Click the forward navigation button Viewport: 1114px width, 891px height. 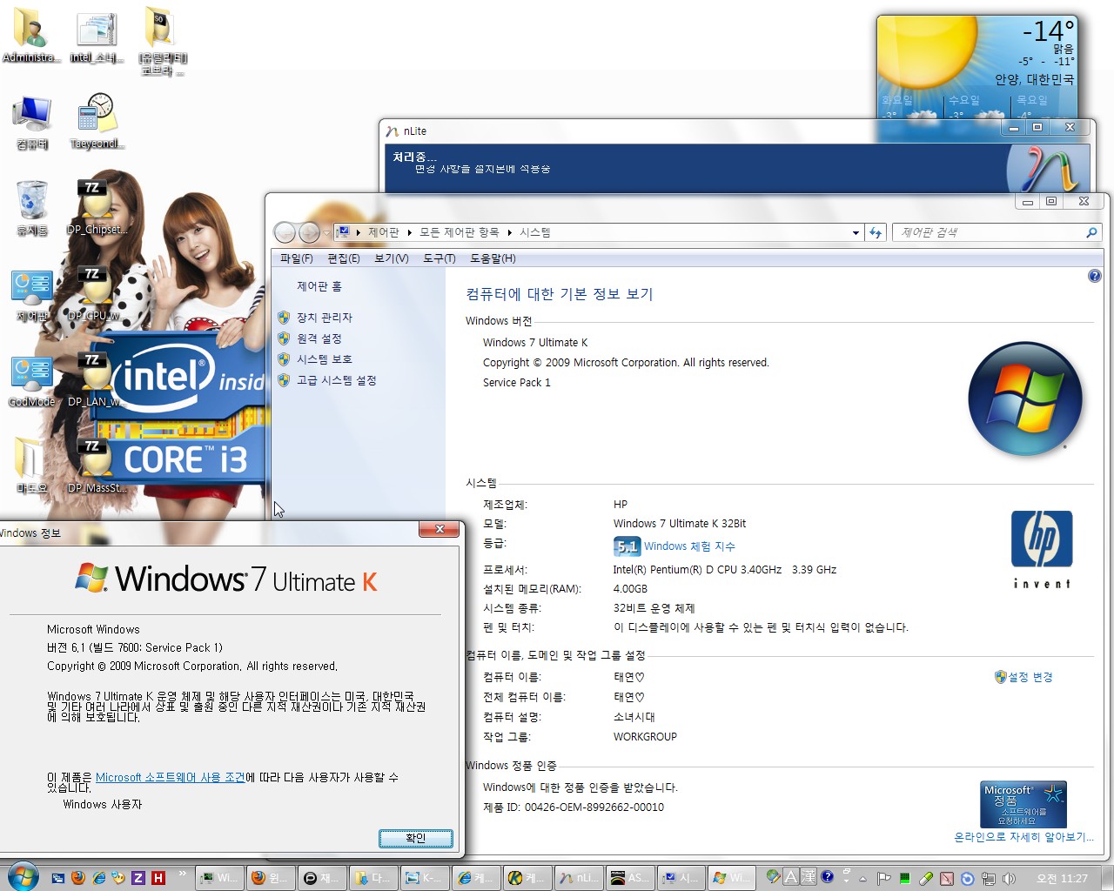(x=310, y=232)
